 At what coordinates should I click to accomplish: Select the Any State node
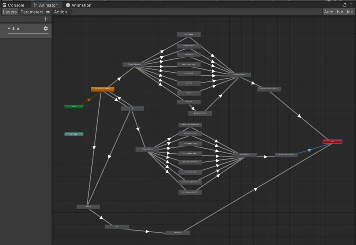(x=74, y=134)
